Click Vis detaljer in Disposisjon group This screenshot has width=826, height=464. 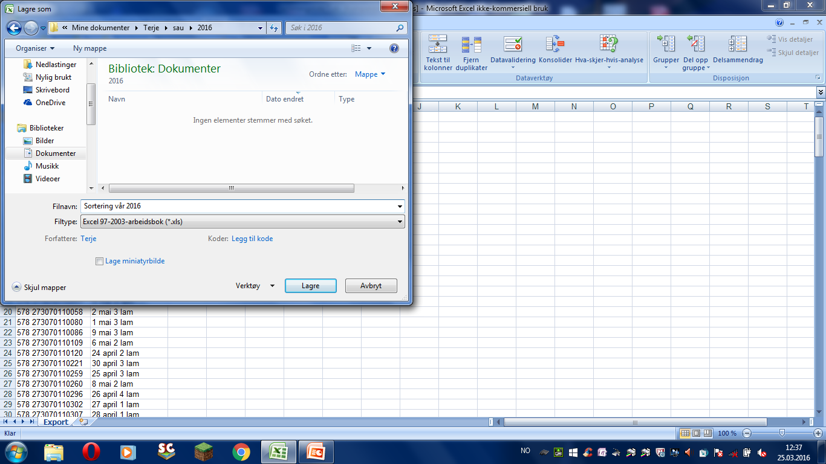coord(790,39)
